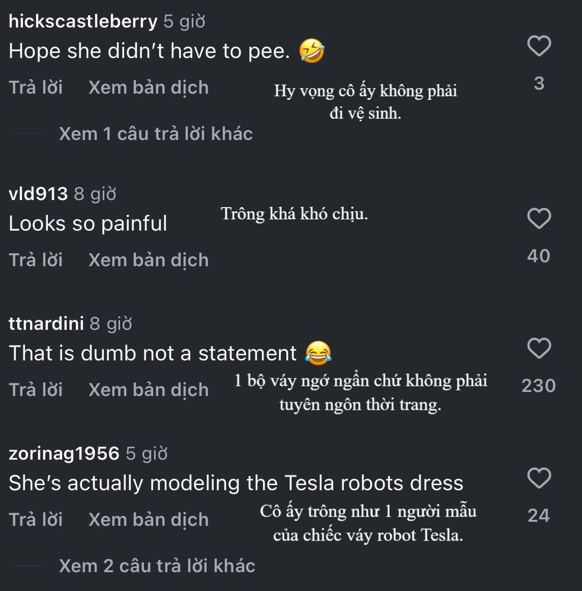Translate hickscastleberry's comment with Xem bản dịch
This screenshot has height=591, width=582.
149,88
